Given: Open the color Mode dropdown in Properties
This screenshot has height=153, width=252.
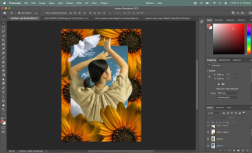Looking at the screenshot, I should pos(228,93).
